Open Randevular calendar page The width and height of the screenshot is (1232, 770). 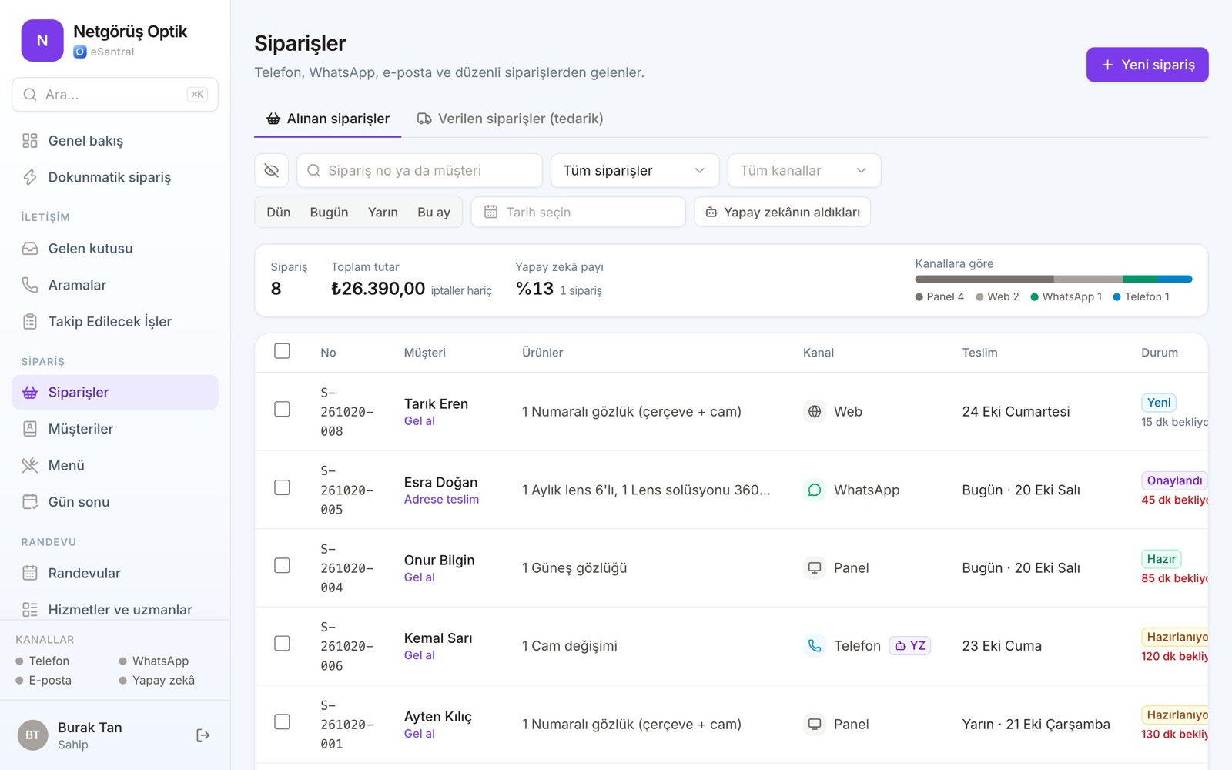[x=115, y=573]
